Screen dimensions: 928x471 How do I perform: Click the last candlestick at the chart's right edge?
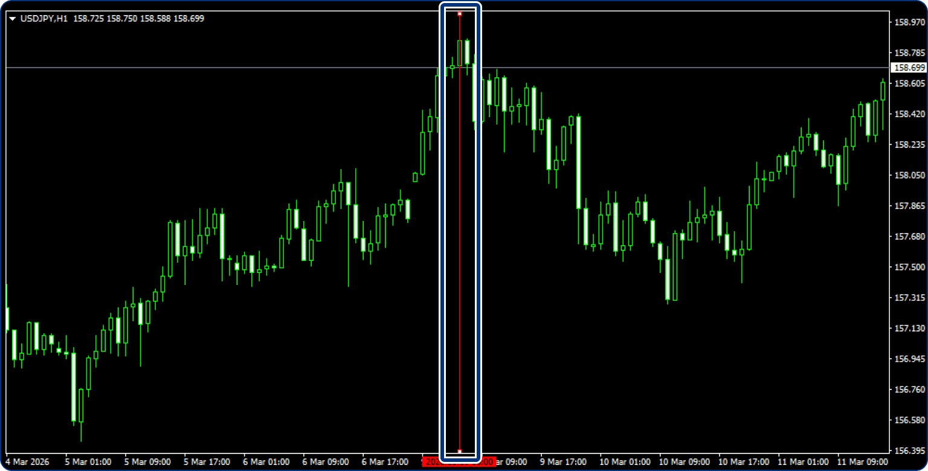point(883,91)
